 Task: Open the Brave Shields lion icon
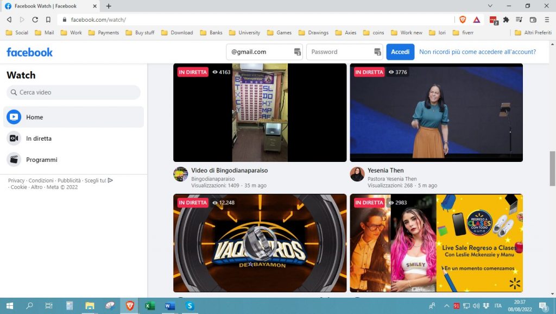(x=463, y=20)
